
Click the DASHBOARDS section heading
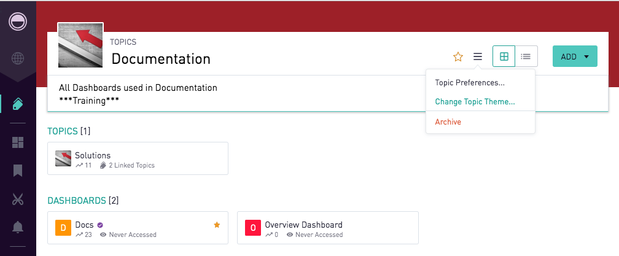77,201
